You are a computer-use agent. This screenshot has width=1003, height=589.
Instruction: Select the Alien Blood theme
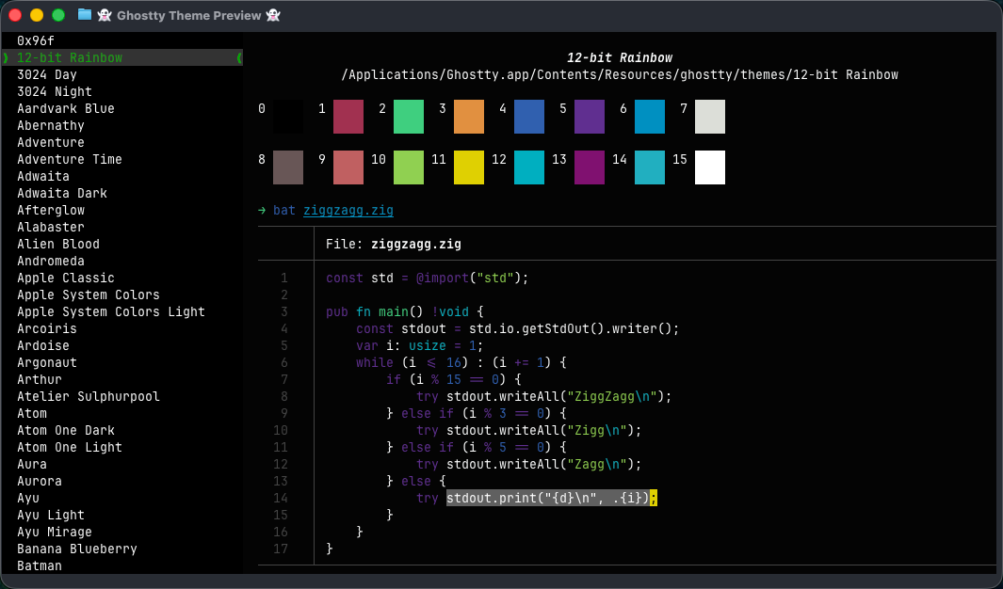click(58, 244)
